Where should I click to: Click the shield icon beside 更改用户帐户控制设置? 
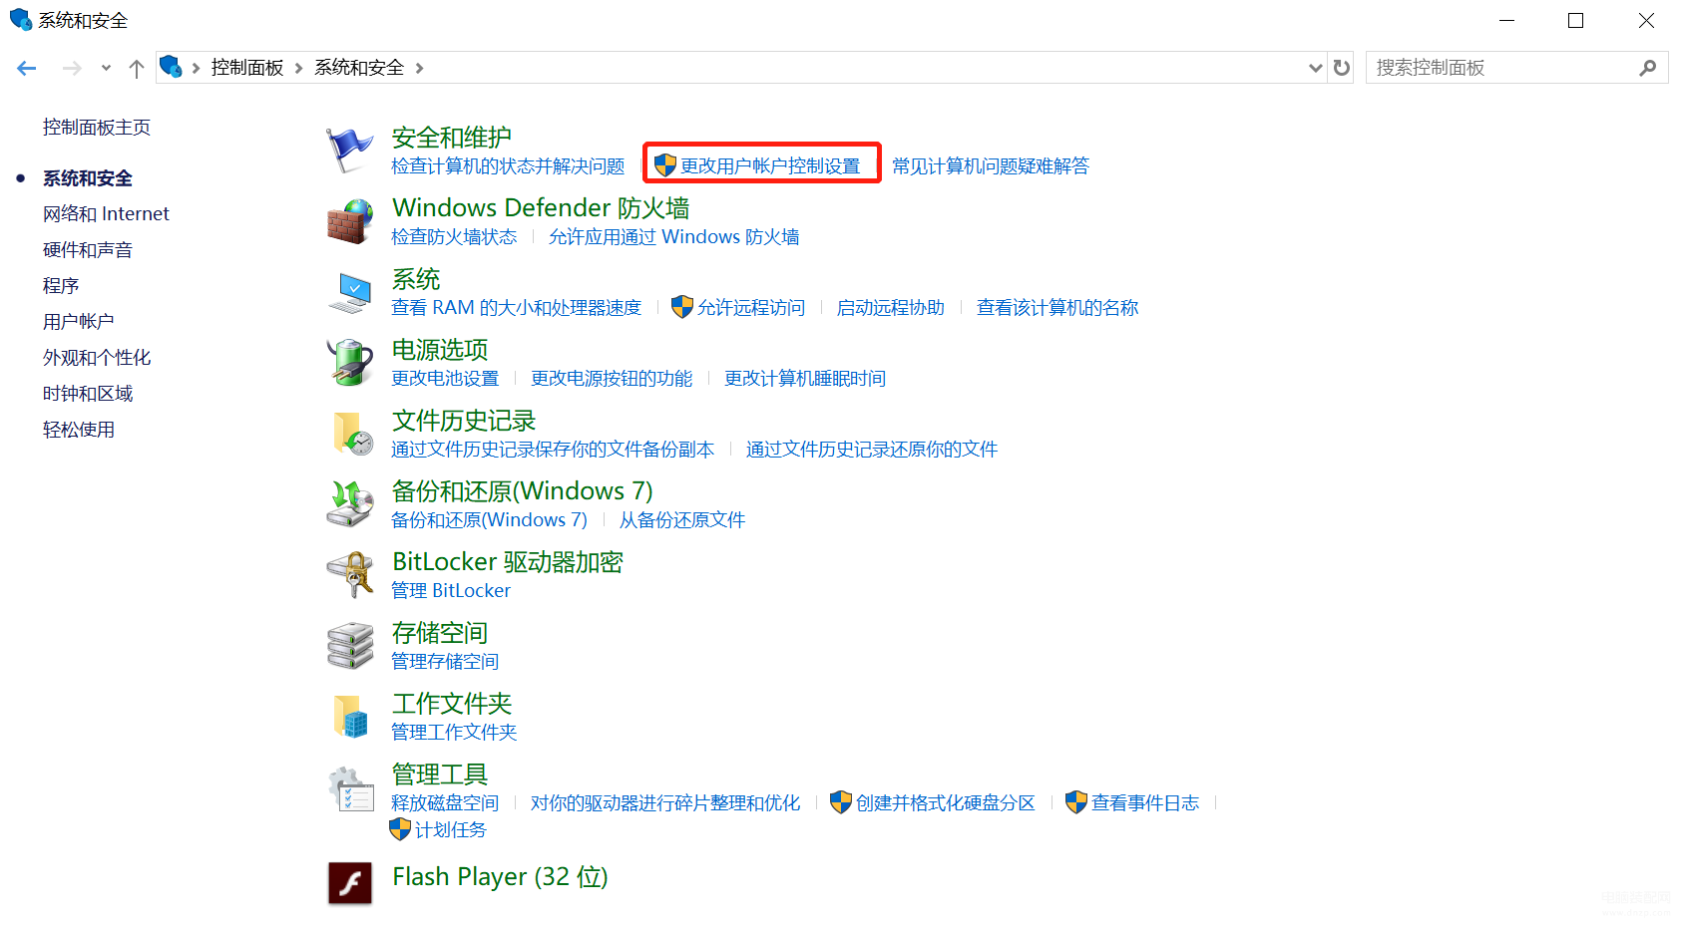tap(665, 165)
